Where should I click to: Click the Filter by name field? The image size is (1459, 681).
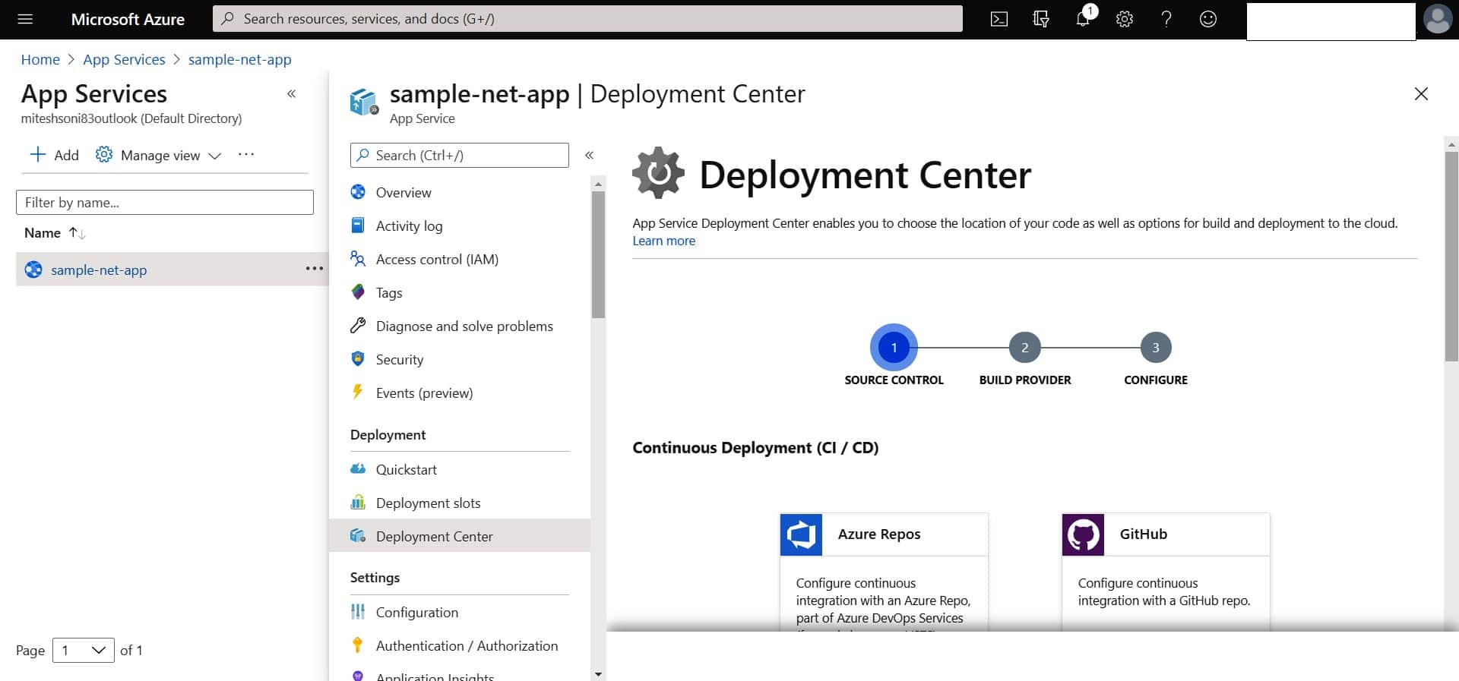click(164, 203)
